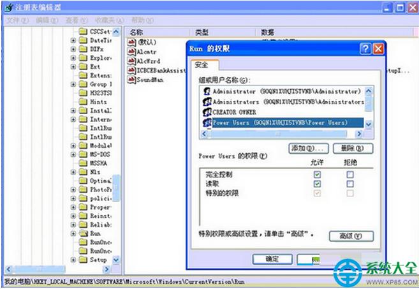Viewport: 419px width, 289px height.
Task: Select the Nls folder icon
Action: tap(84, 172)
